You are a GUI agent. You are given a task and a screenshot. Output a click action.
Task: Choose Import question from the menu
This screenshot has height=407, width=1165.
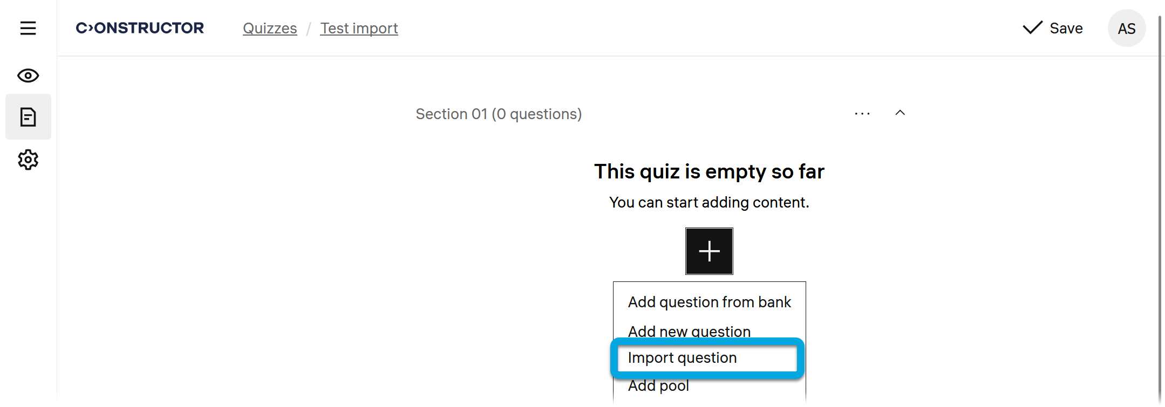tap(682, 358)
